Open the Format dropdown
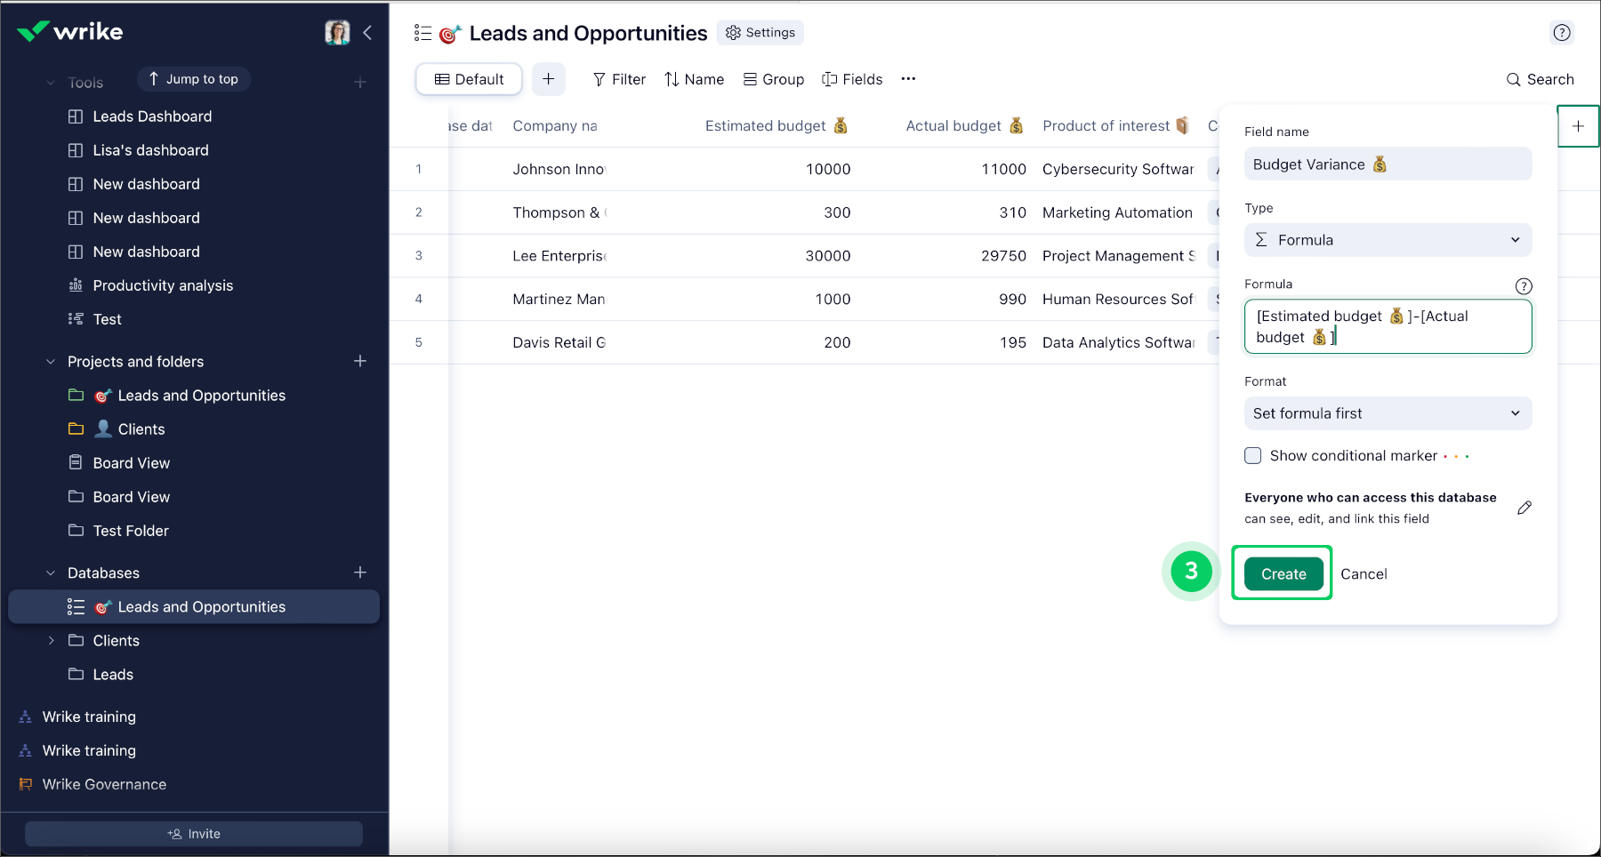 pyautogui.click(x=1387, y=413)
